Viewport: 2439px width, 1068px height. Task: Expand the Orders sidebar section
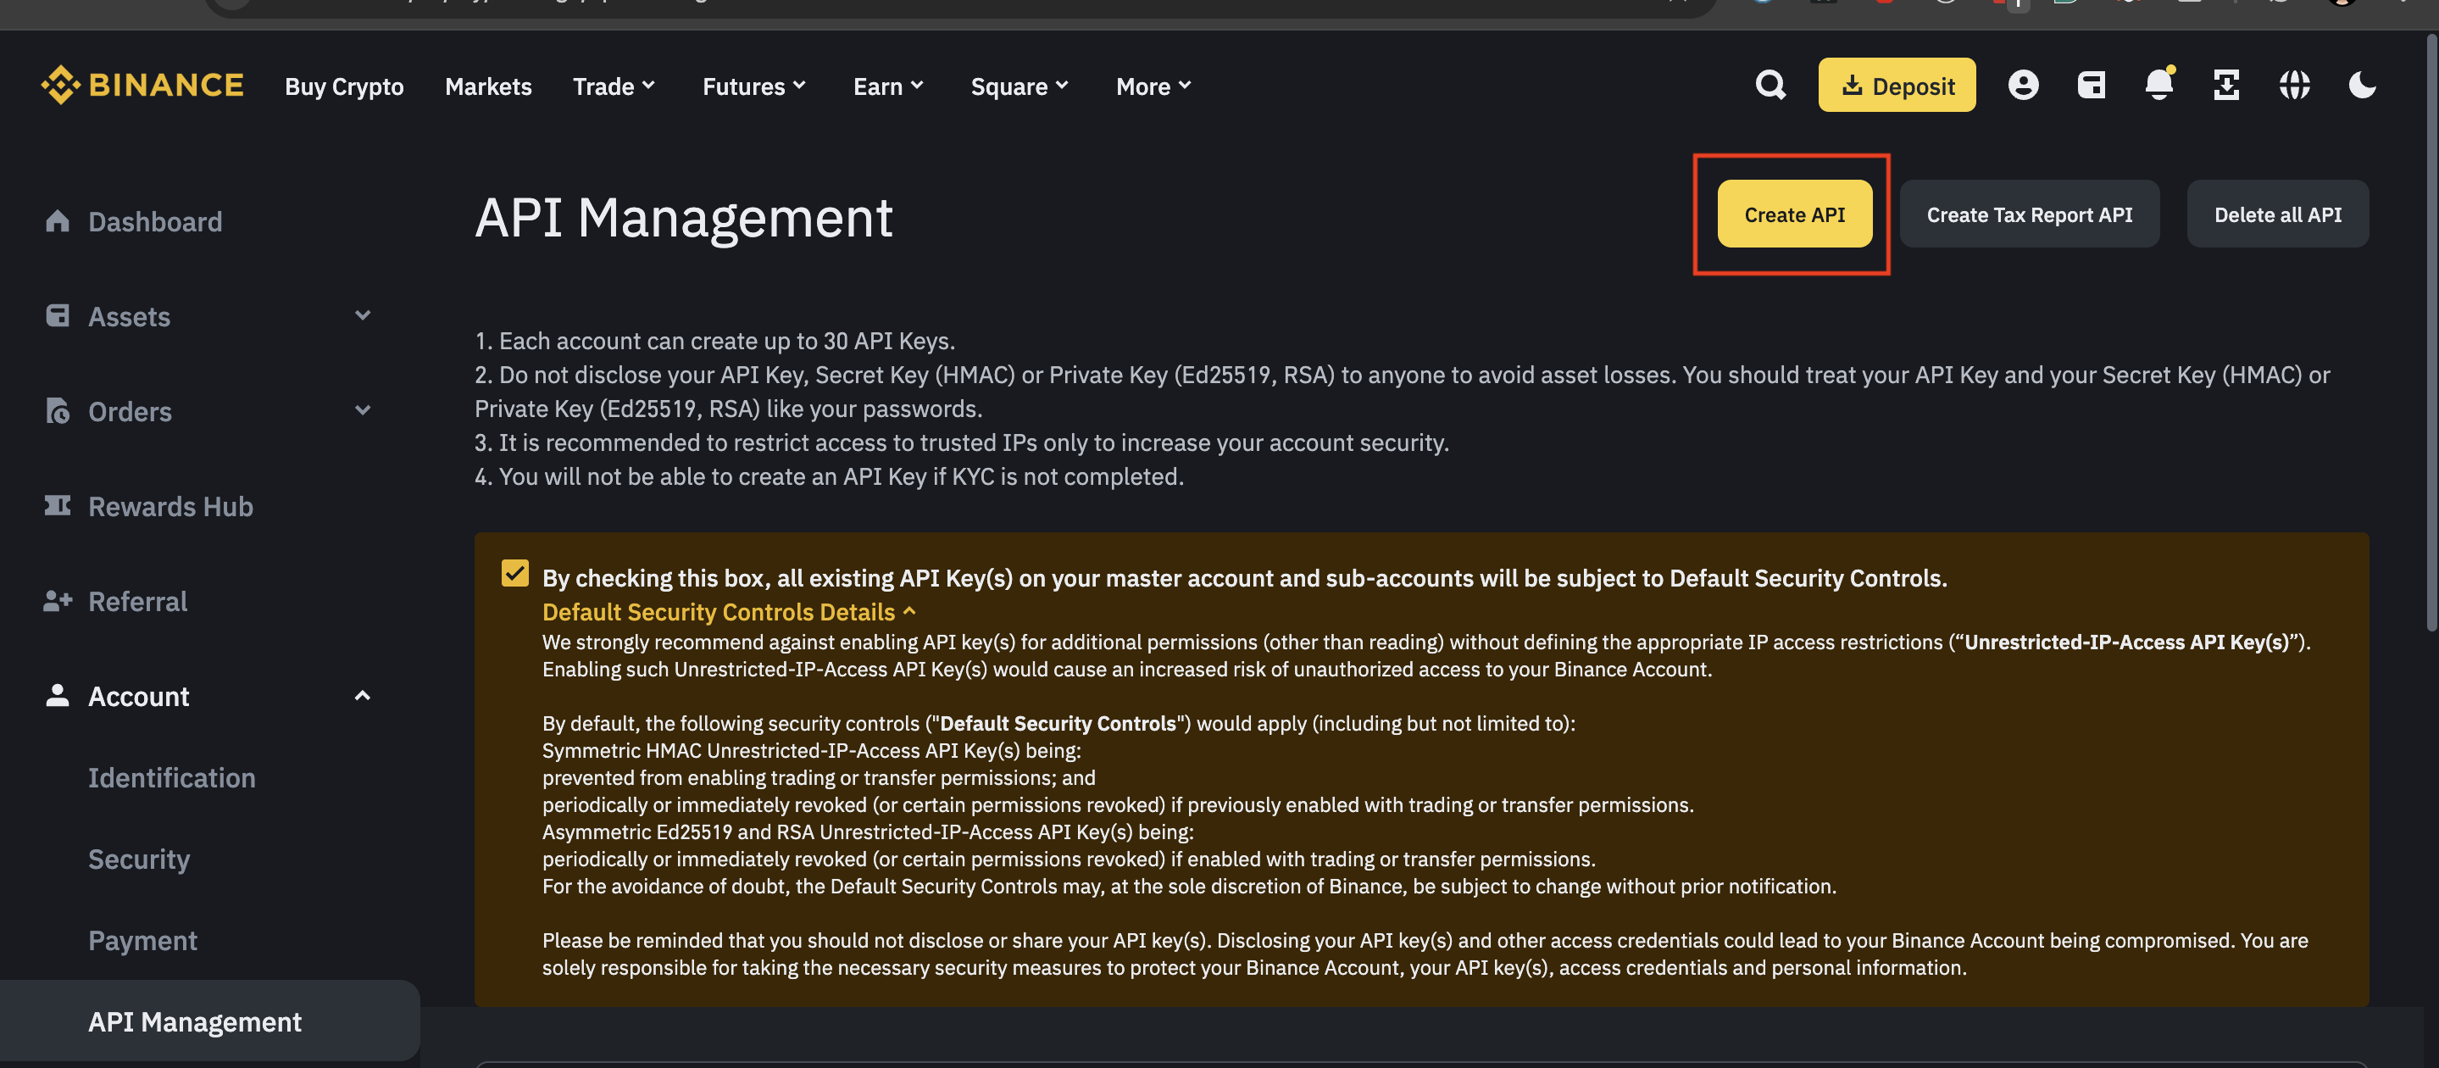point(363,410)
